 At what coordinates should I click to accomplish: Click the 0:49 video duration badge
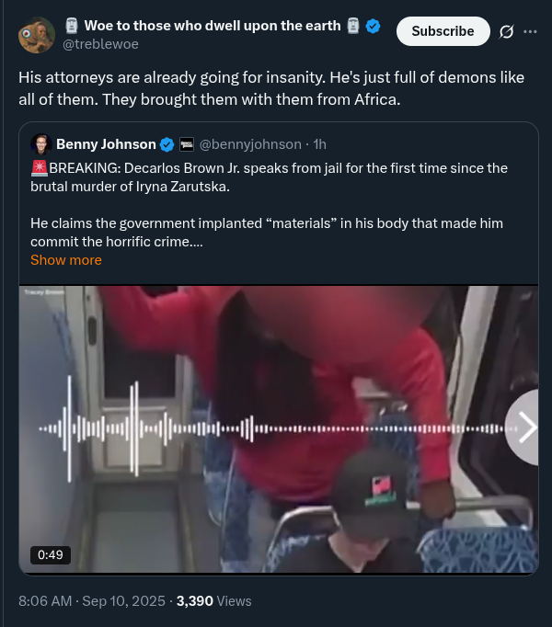(51, 554)
